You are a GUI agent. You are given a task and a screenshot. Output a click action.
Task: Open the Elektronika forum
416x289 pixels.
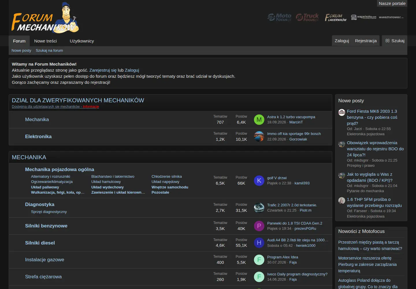[x=38, y=137]
